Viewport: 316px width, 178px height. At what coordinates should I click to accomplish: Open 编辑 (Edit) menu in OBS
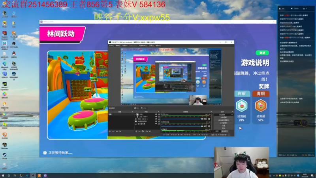pyautogui.click(x=118, y=45)
